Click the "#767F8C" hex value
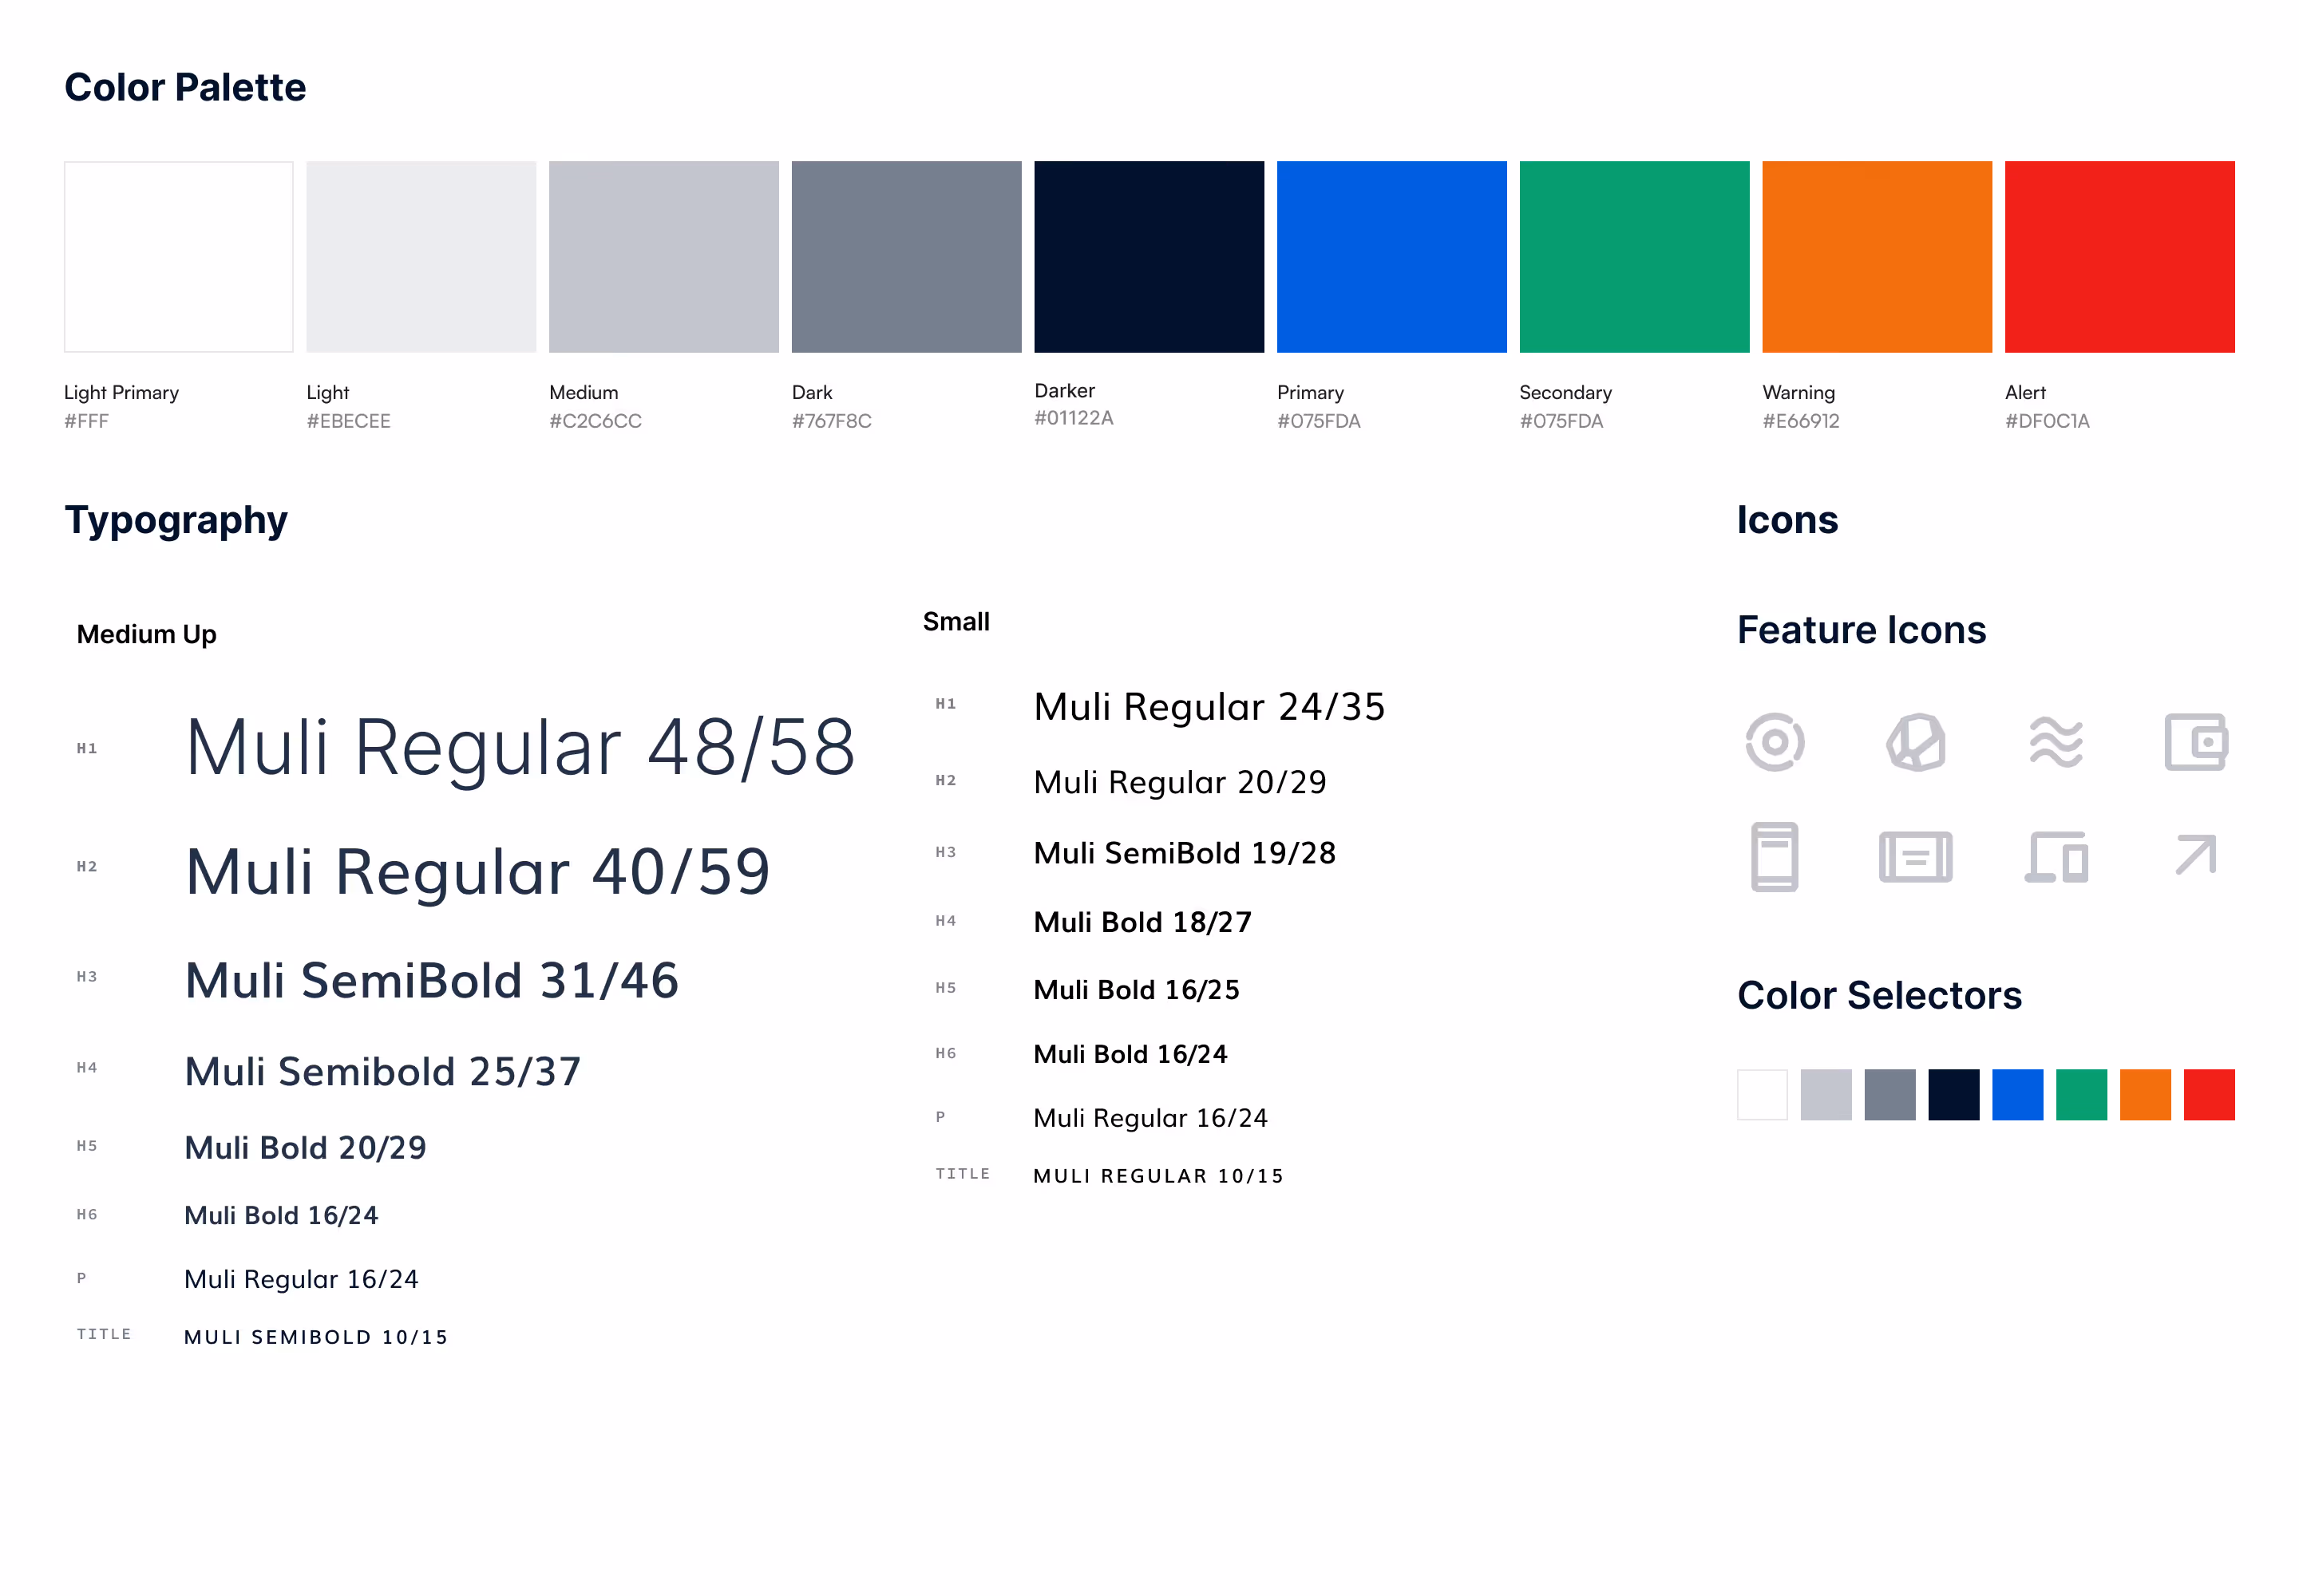 click(x=831, y=421)
